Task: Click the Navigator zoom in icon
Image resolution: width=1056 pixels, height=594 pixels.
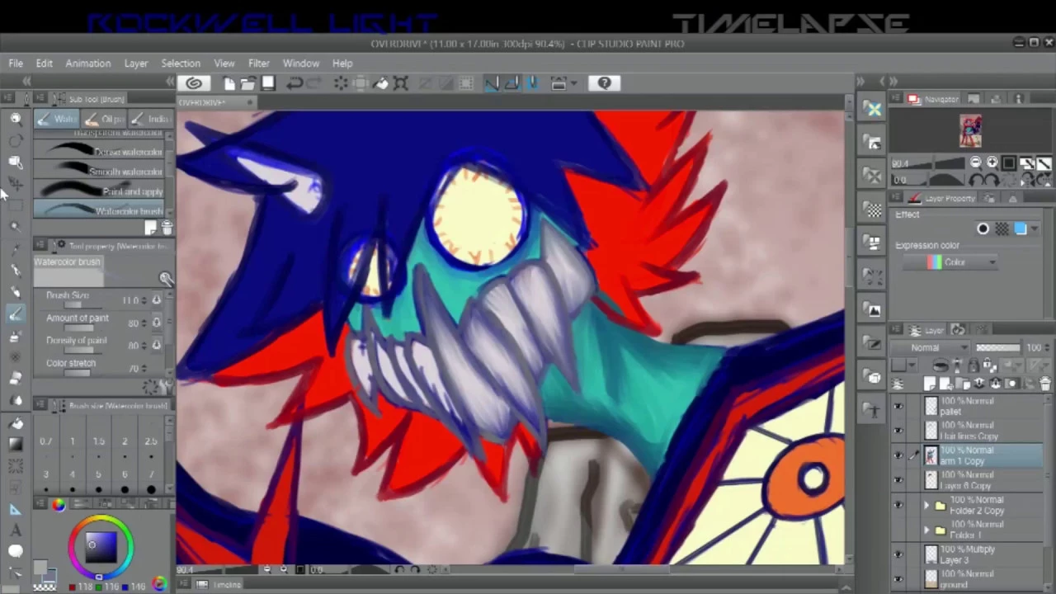Action: (x=992, y=163)
